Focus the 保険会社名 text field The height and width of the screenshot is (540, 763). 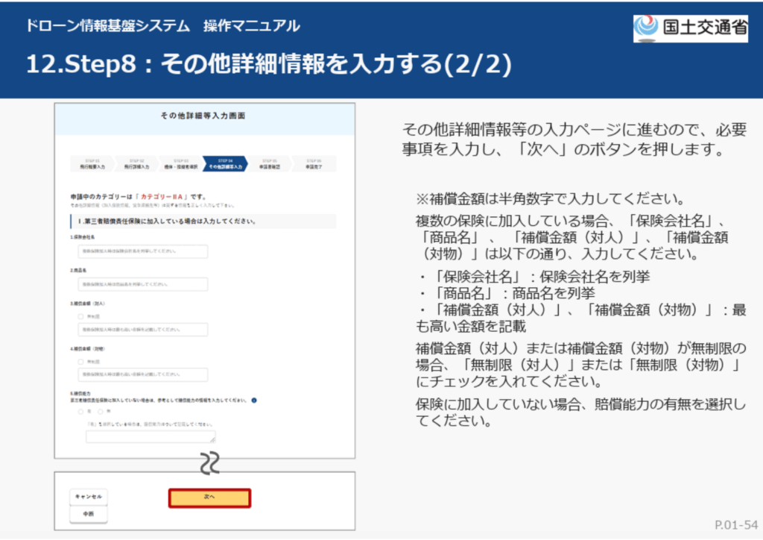pyautogui.click(x=142, y=251)
